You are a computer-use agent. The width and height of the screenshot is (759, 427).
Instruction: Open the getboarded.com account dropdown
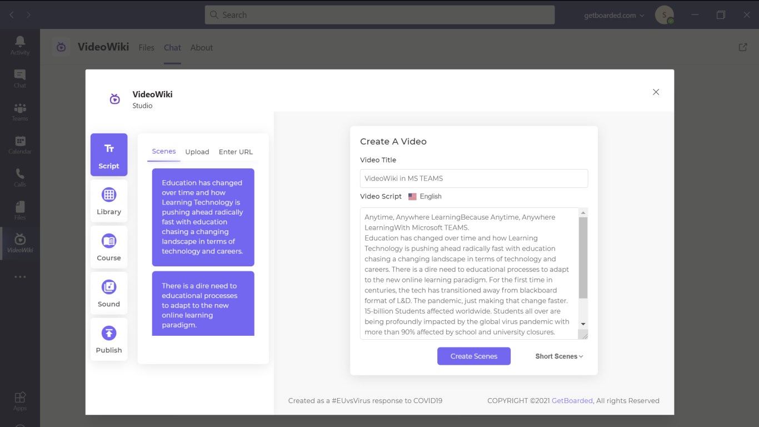[x=614, y=15]
